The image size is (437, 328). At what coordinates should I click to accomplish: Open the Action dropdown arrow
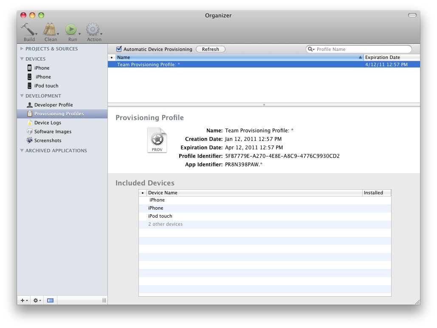tap(101, 34)
